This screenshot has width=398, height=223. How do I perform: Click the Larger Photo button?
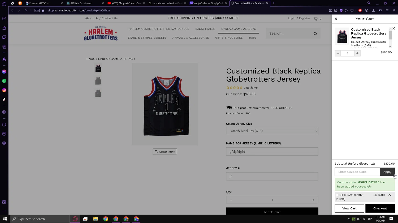(x=165, y=152)
